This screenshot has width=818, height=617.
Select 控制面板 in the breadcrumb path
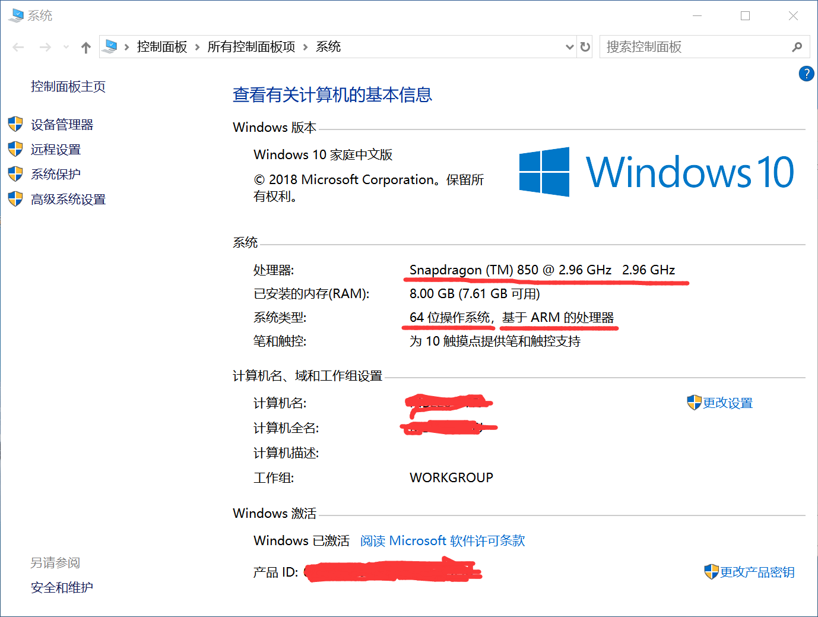[161, 47]
